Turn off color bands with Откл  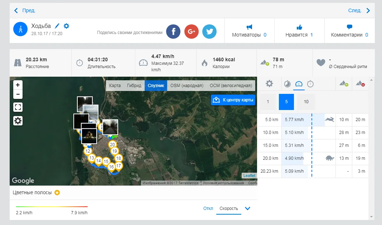pyautogui.click(x=208, y=209)
